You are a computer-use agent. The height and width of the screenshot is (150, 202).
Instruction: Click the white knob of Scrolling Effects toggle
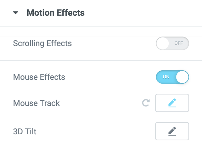(163, 44)
